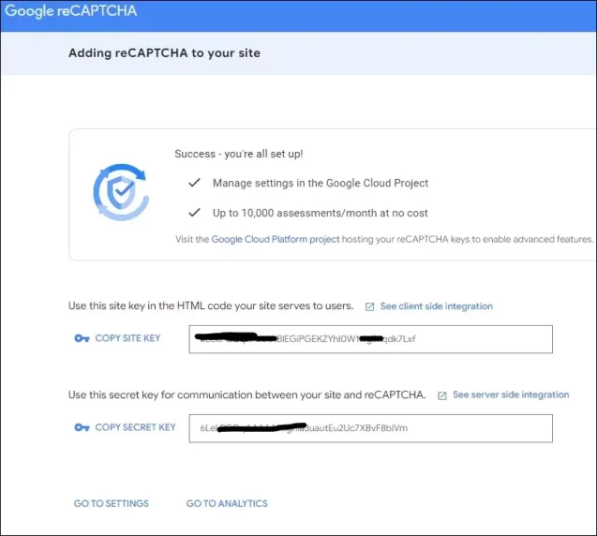Open the Google Cloud Platform project link
This screenshot has width=597, height=536.
pos(276,240)
